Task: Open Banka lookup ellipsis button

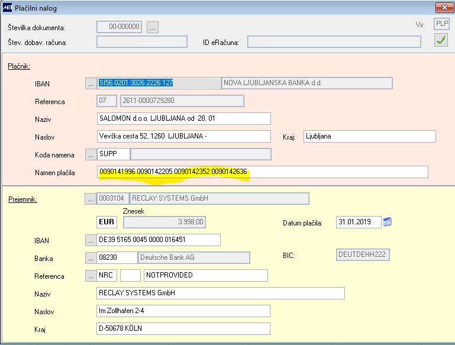Action: (x=91, y=258)
